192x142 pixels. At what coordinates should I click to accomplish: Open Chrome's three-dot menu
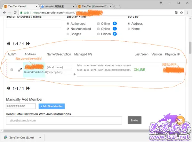click(188, 13)
